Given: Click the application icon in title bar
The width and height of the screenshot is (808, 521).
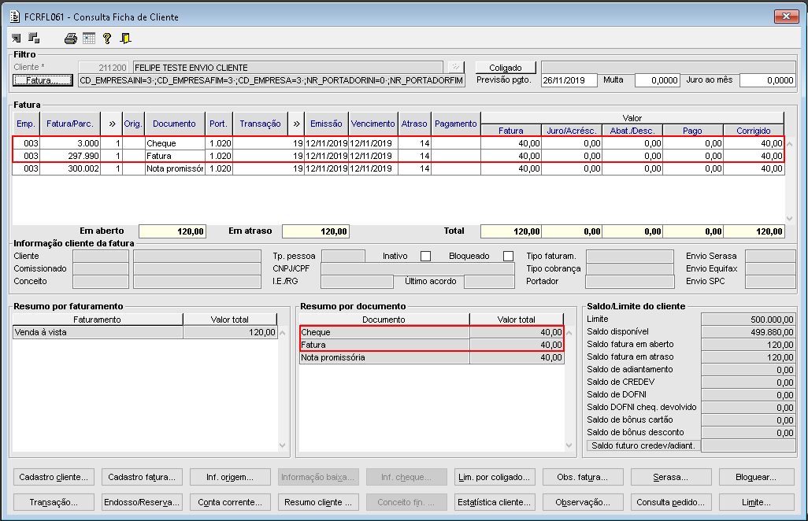Looking at the screenshot, I should tap(14, 17).
